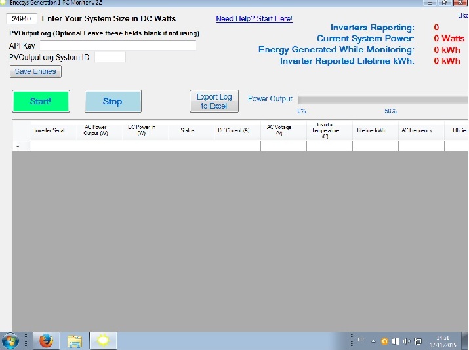Click the empty Lifetime kWh cell in new row
469x350 pixels.
[x=375, y=146]
